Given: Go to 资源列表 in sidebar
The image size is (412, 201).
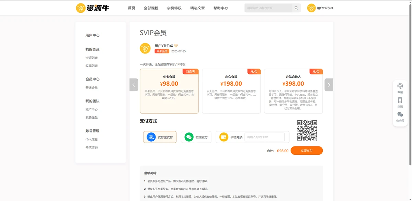Looking at the screenshot, I should (92, 58).
